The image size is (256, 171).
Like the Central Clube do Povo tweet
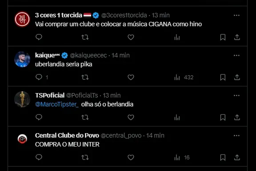(x=131, y=158)
